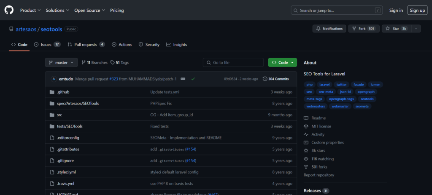Open the src folder
Viewport: 432px width, 195px height.
(x=59, y=115)
